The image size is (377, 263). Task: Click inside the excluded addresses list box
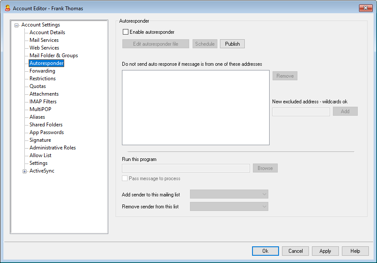point(196,108)
